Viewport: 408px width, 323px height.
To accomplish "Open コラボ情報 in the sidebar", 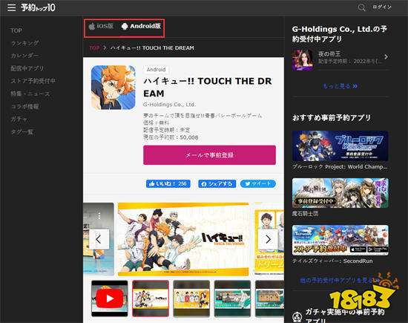I will click(x=24, y=106).
